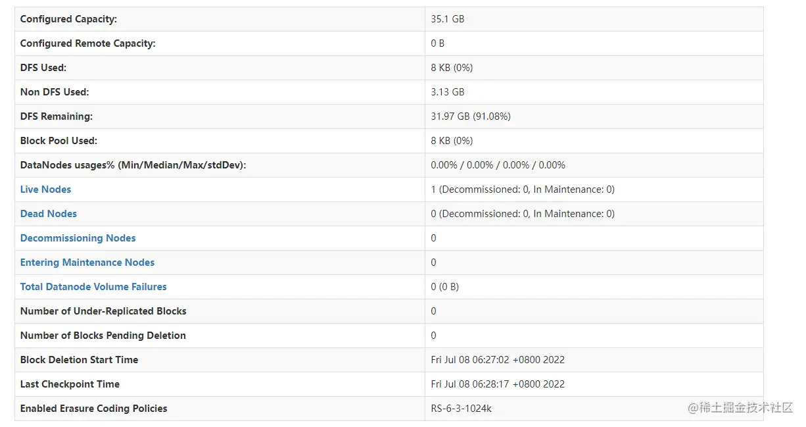Viewport: 806px width, 427px height.
Task: Select the Dead Nodes count value
Action: point(523,214)
